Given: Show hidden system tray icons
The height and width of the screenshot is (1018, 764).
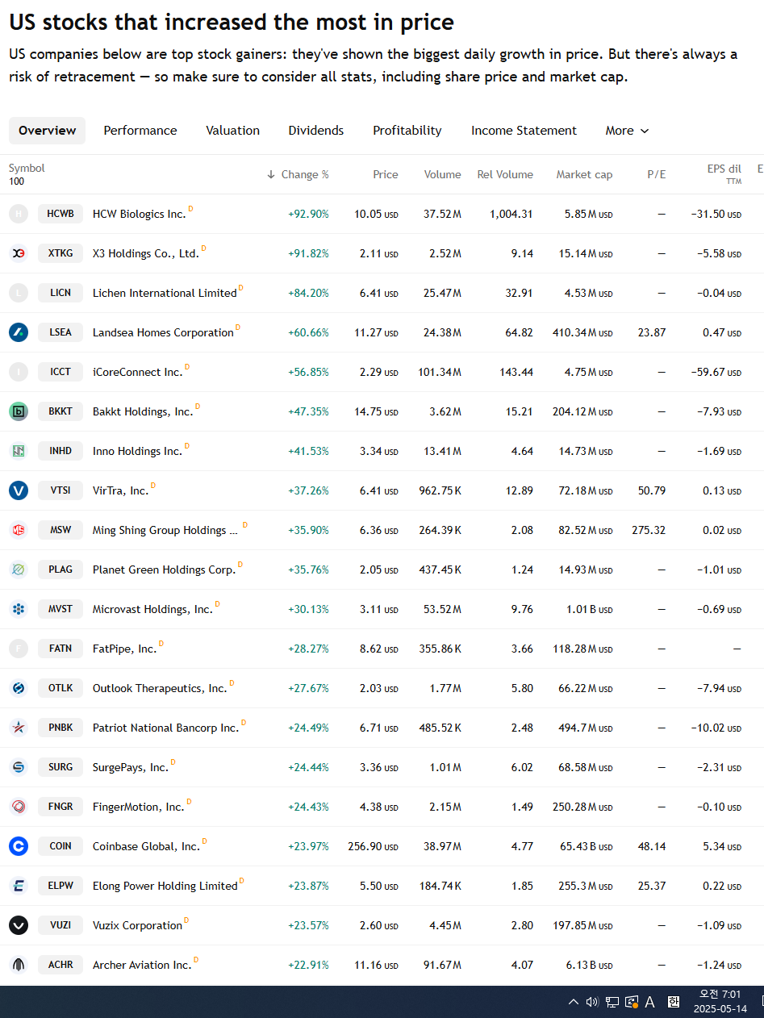Looking at the screenshot, I should pyautogui.click(x=573, y=1002).
